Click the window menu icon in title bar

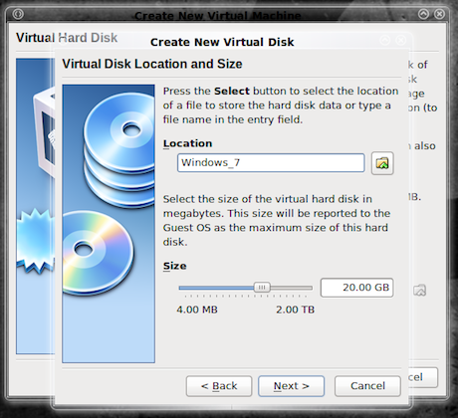coord(18,14)
